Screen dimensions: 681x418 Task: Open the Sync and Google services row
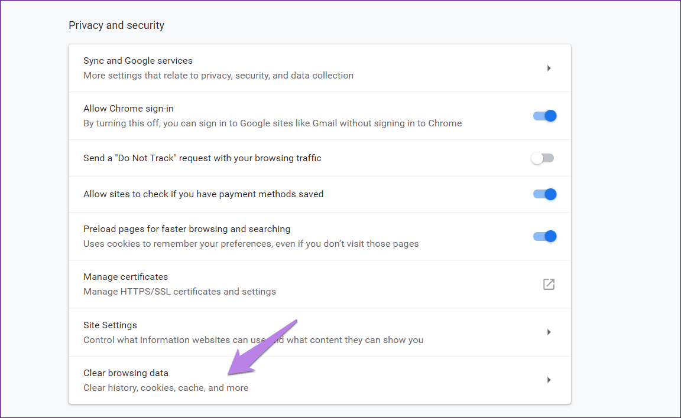coord(320,68)
